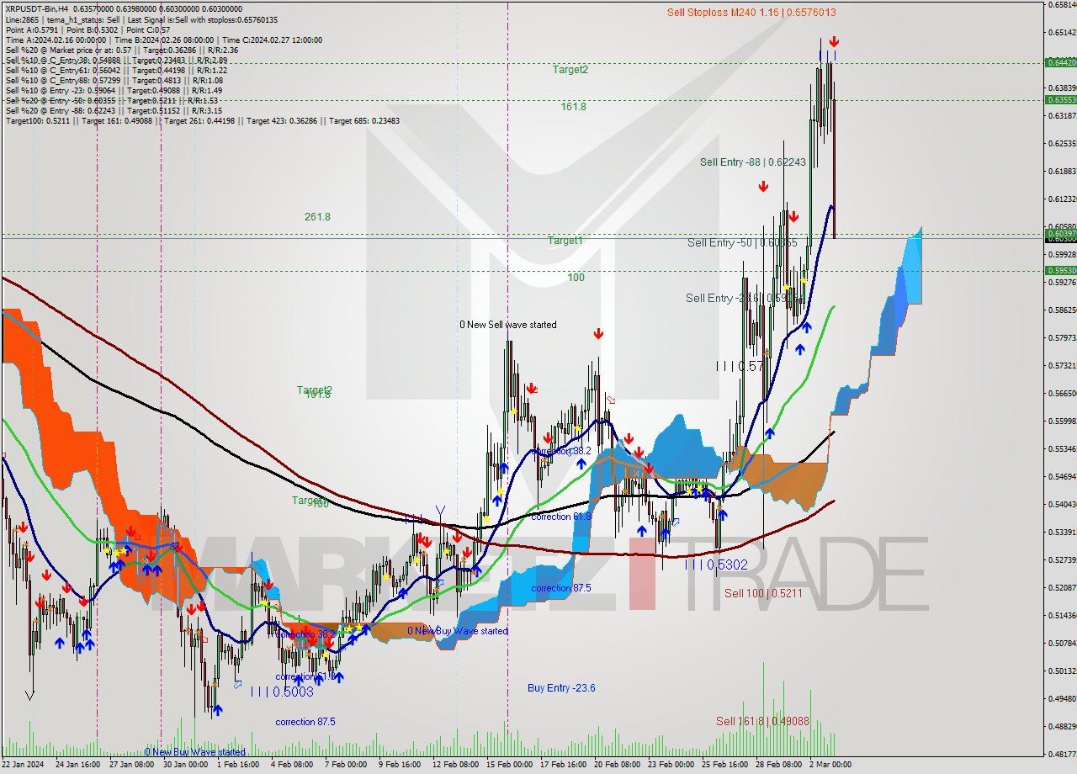Select the 'Sell %10 @ C_Entry88' line

click(x=114, y=80)
